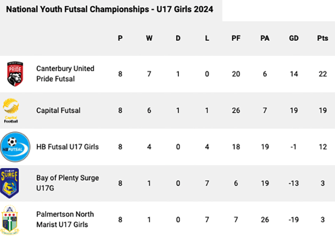Click the Bay of Plenty Surge logo
Screen dimensions: 335x238
click(x=11, y=183)
